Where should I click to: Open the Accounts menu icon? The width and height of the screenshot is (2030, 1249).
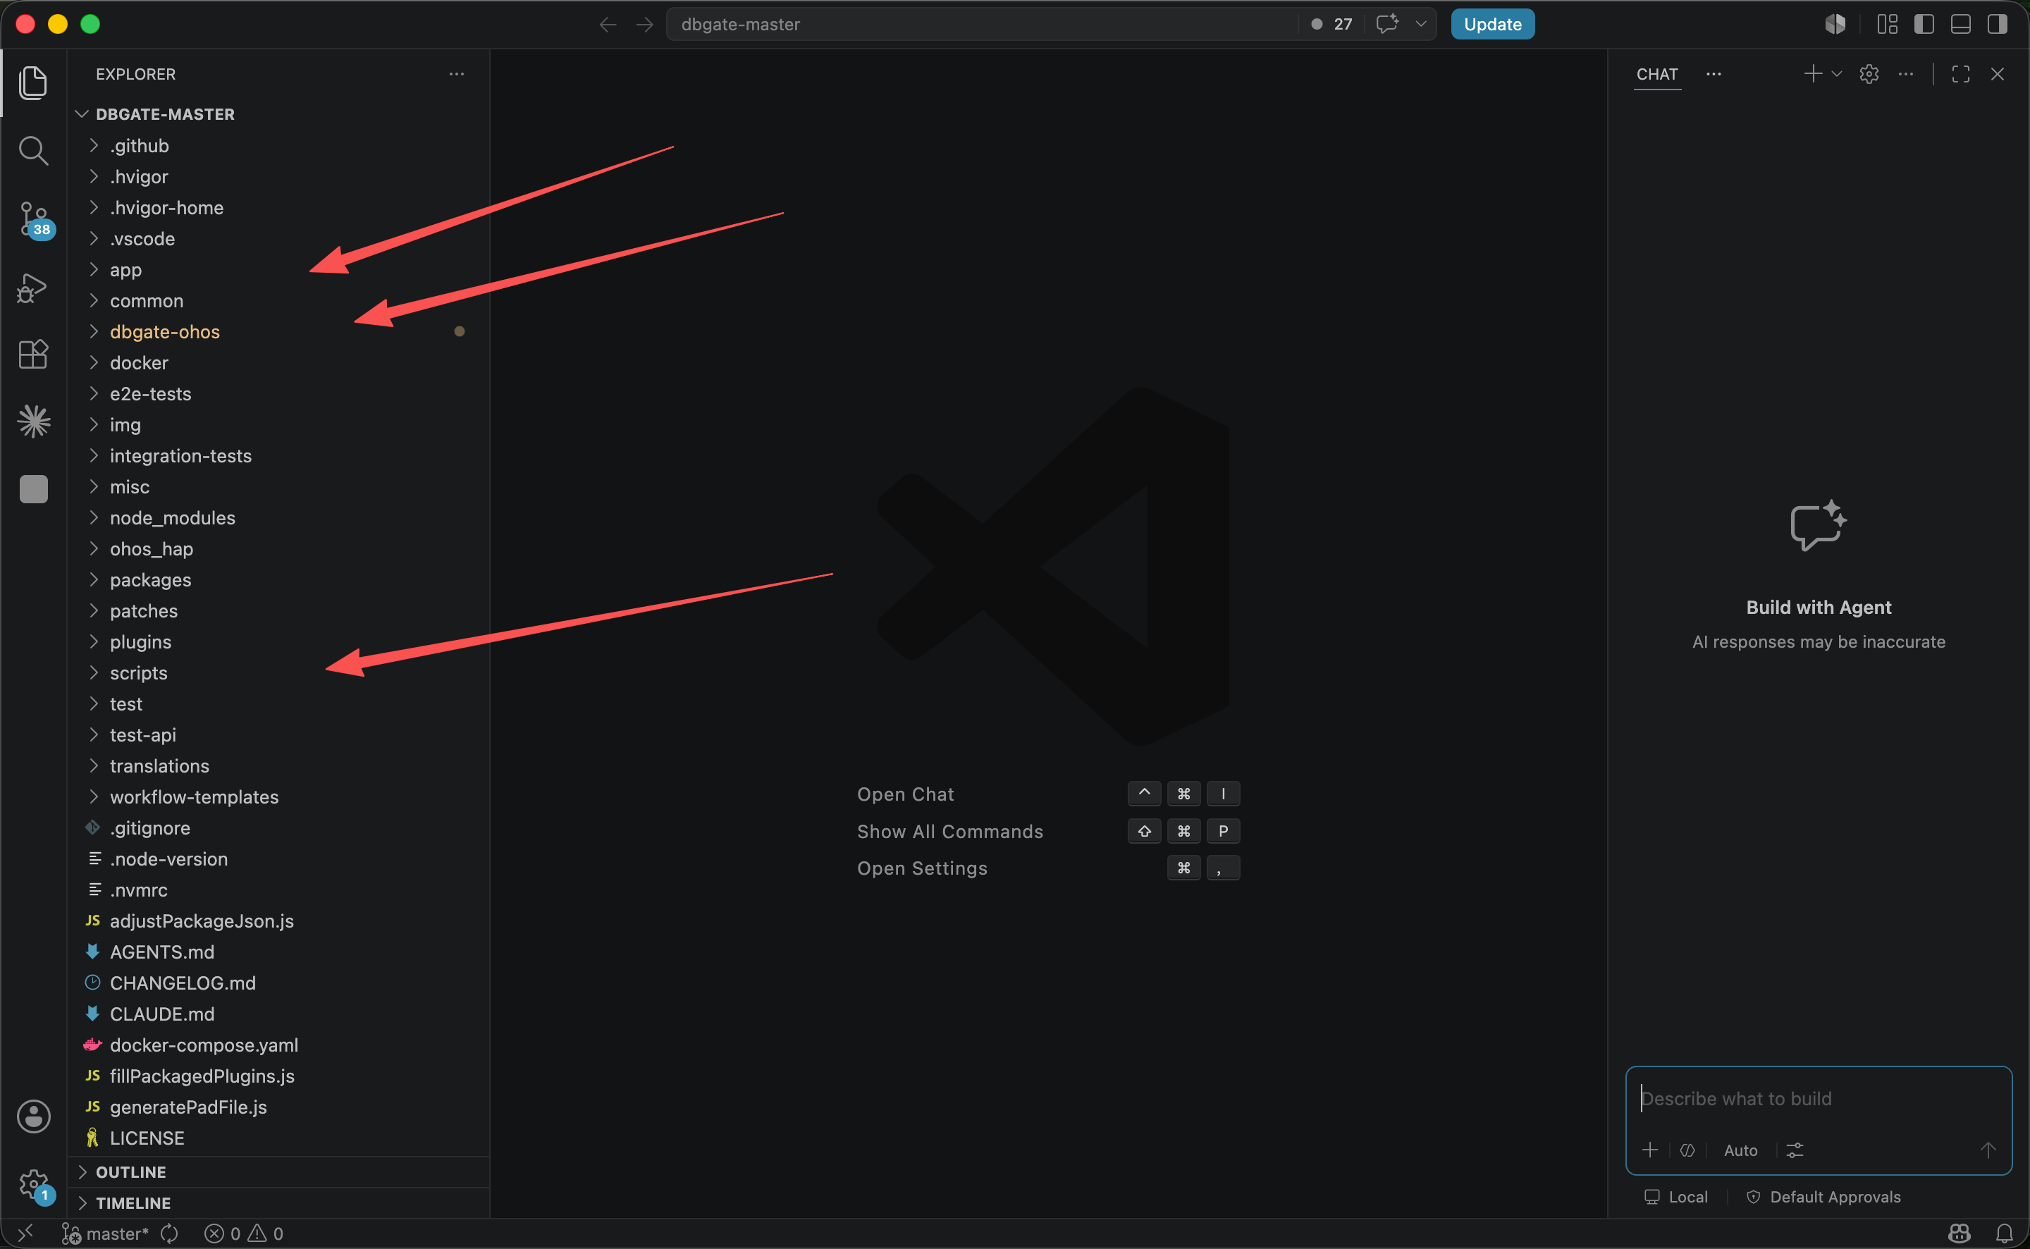(x=33, y=1116)
